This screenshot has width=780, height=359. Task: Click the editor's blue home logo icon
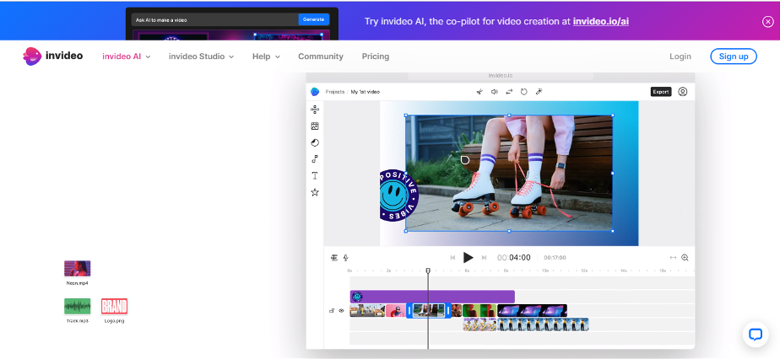(x=314, y=92)
